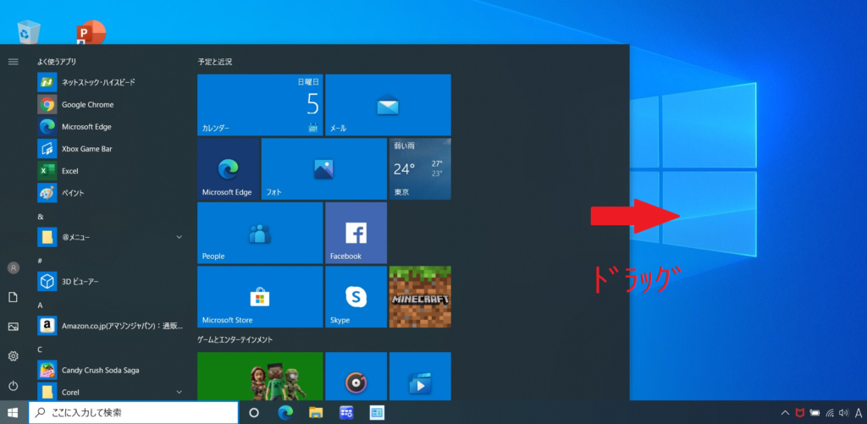
Task: Open the メール tile
Action: 388,105
